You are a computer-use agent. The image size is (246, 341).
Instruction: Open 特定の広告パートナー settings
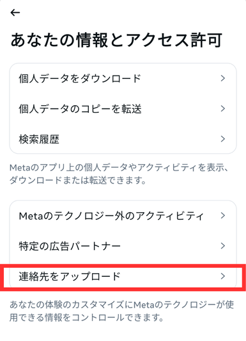coord(123,246)
